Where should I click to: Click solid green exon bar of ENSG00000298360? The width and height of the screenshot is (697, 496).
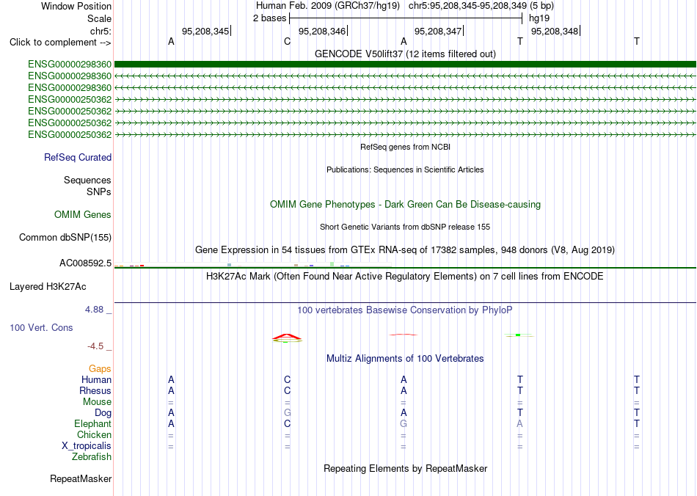pyautogui.click(x=405, y=65)
